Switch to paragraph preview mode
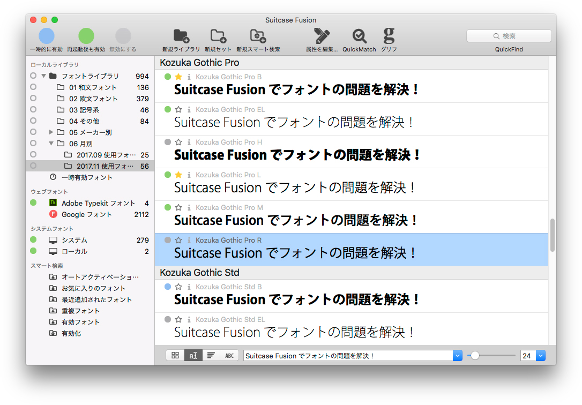 pos(211,355)
